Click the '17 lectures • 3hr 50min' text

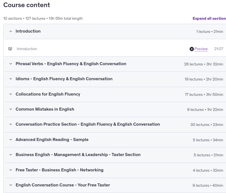(x=204, y=94)
